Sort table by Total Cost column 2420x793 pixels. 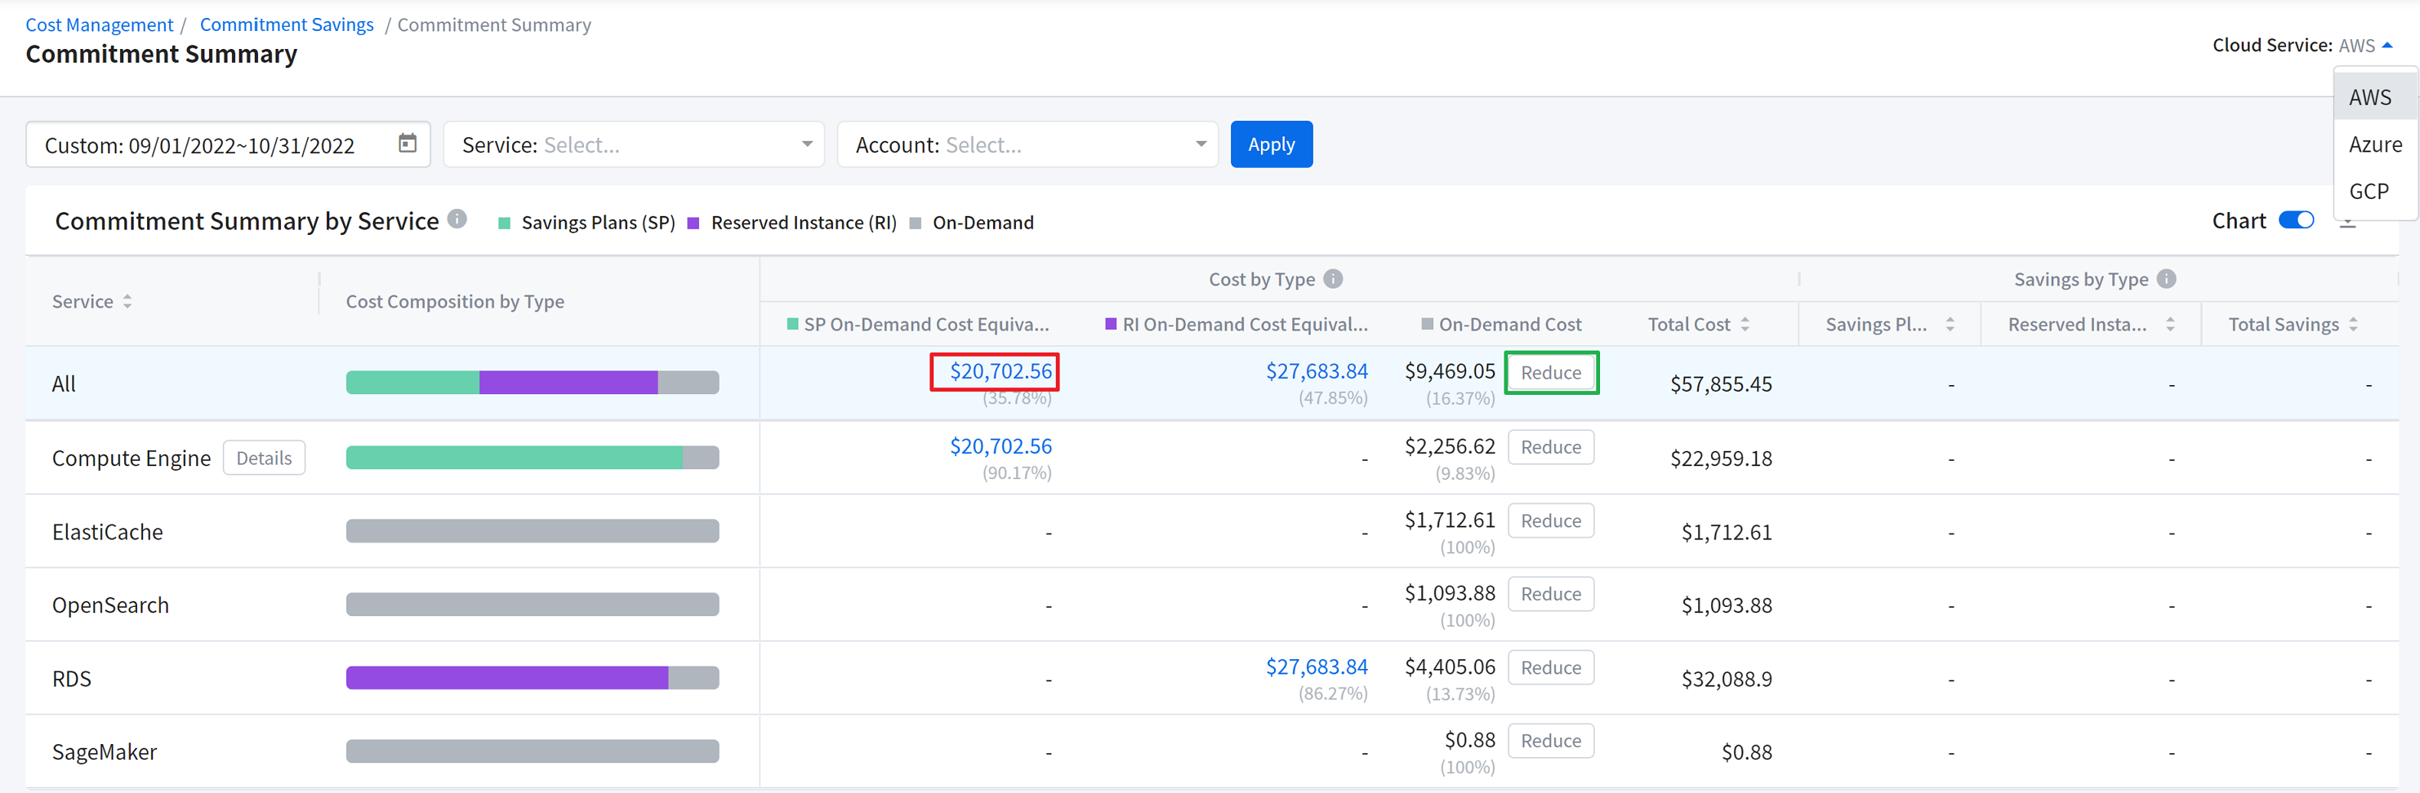point(1745,325)
